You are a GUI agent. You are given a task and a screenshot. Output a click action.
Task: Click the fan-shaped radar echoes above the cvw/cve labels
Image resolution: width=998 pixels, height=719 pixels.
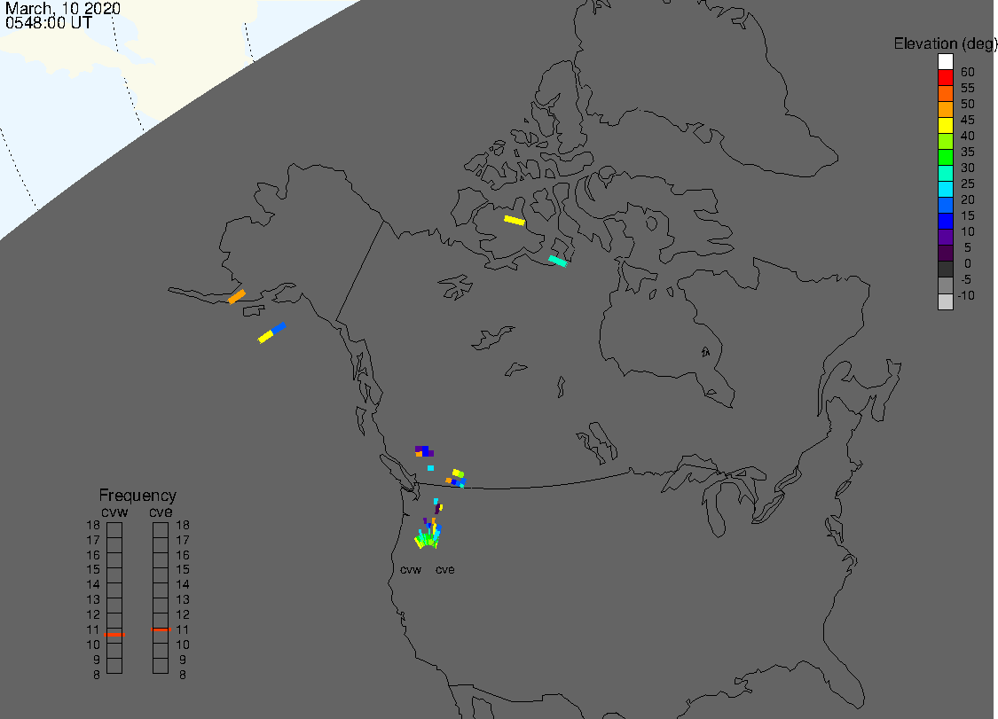click(428, 533)
